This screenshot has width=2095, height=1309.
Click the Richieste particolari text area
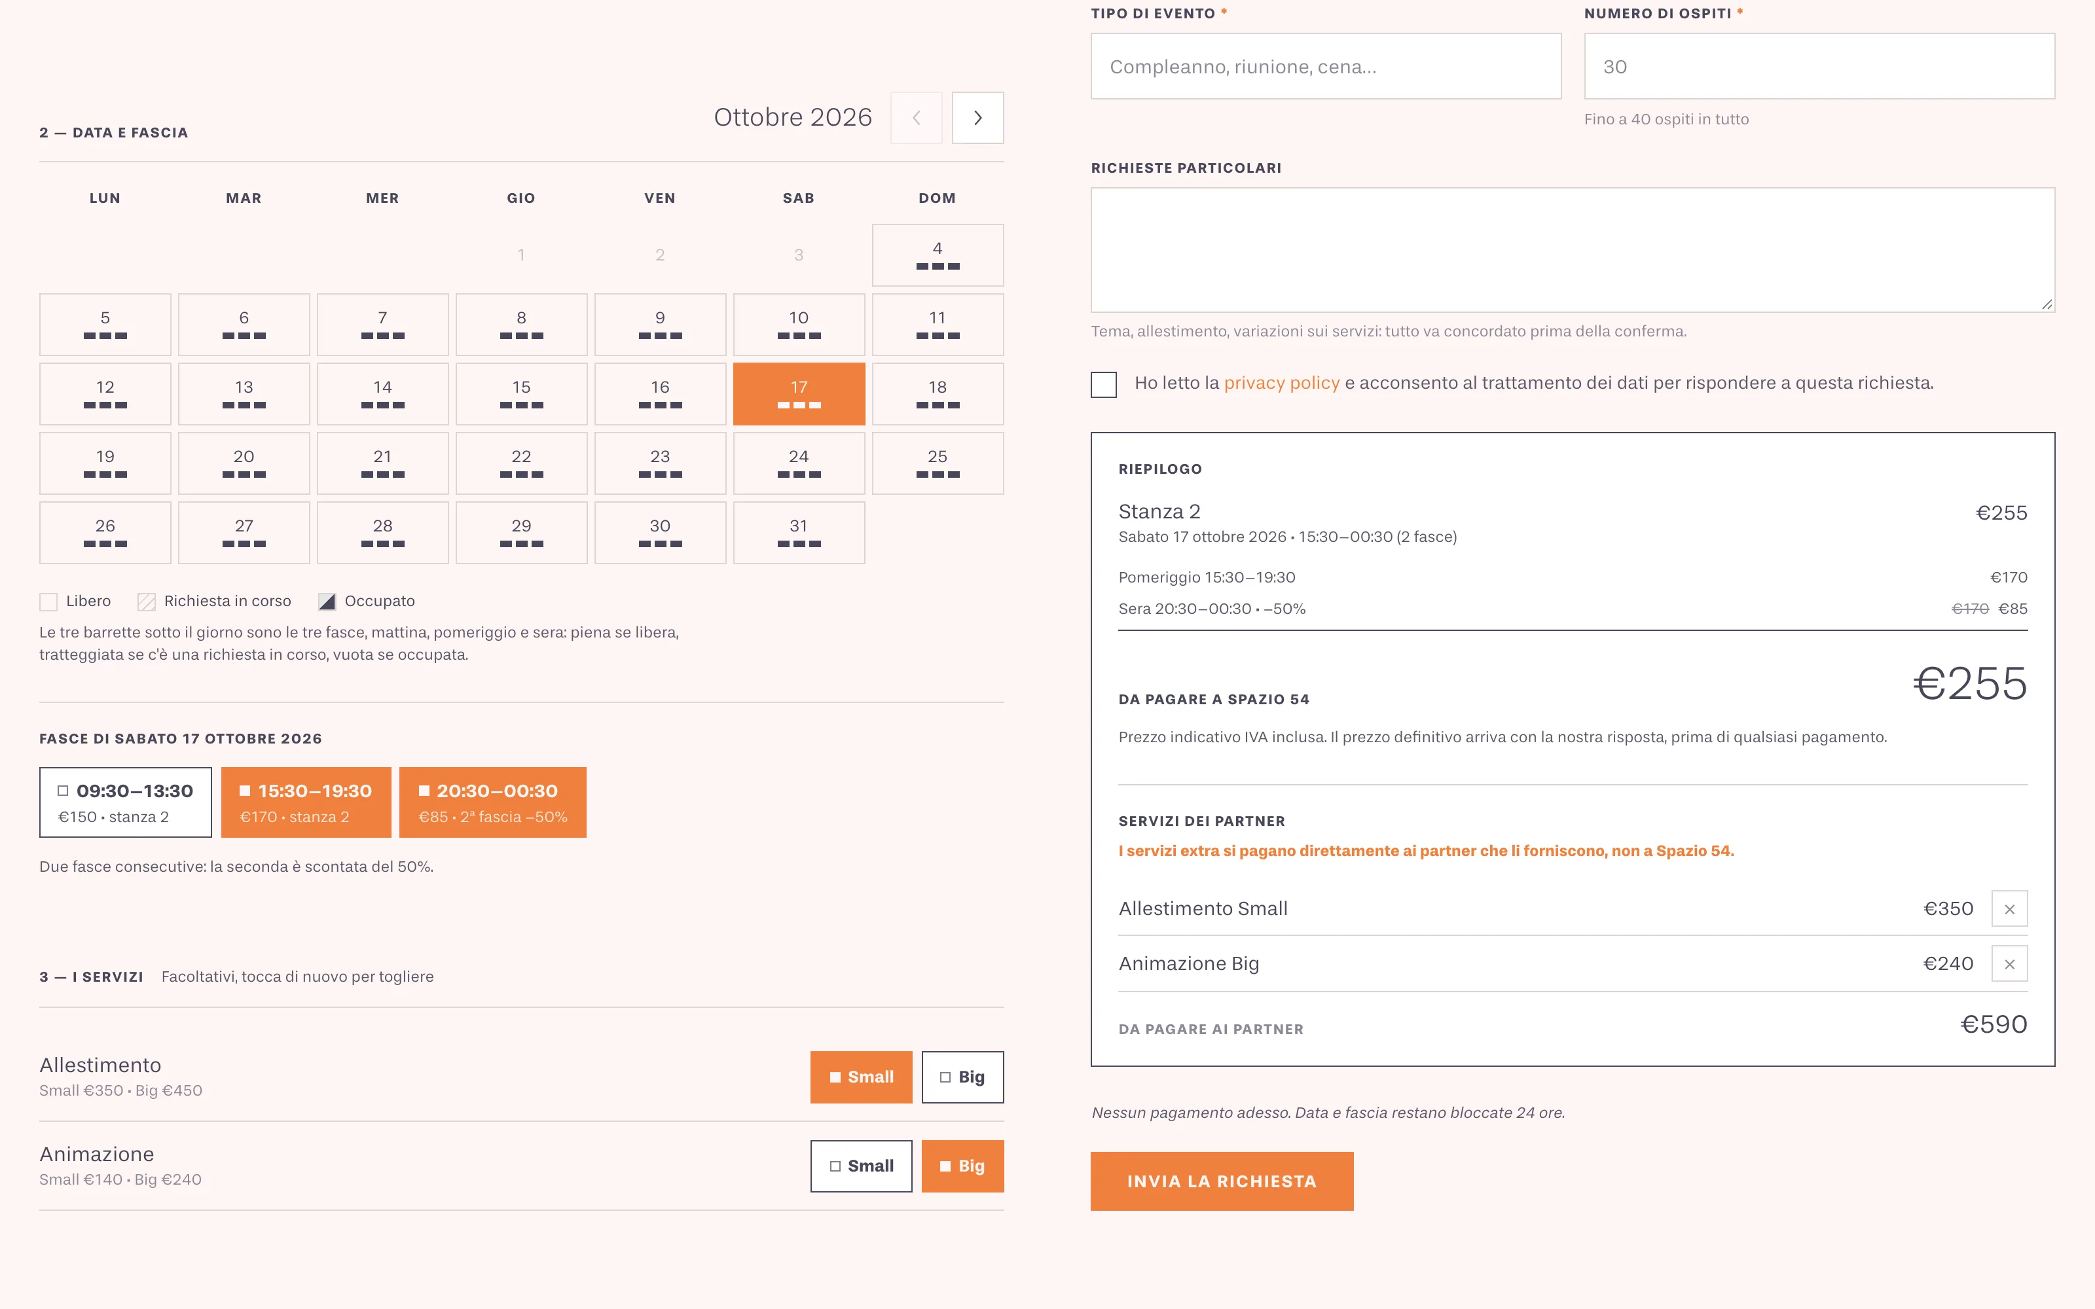(x=1572, y=250)
